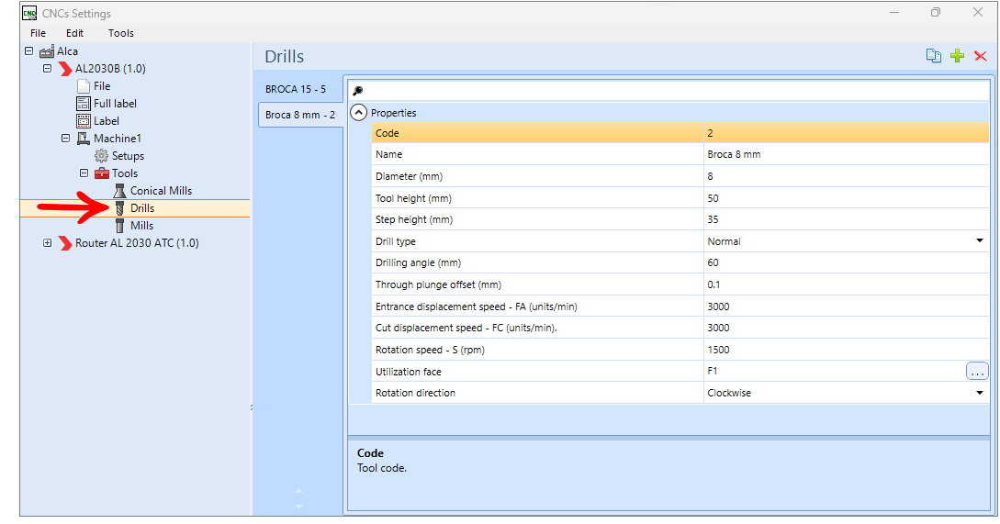Click the CNC app icon in title bar

click(x=29, y=13)
